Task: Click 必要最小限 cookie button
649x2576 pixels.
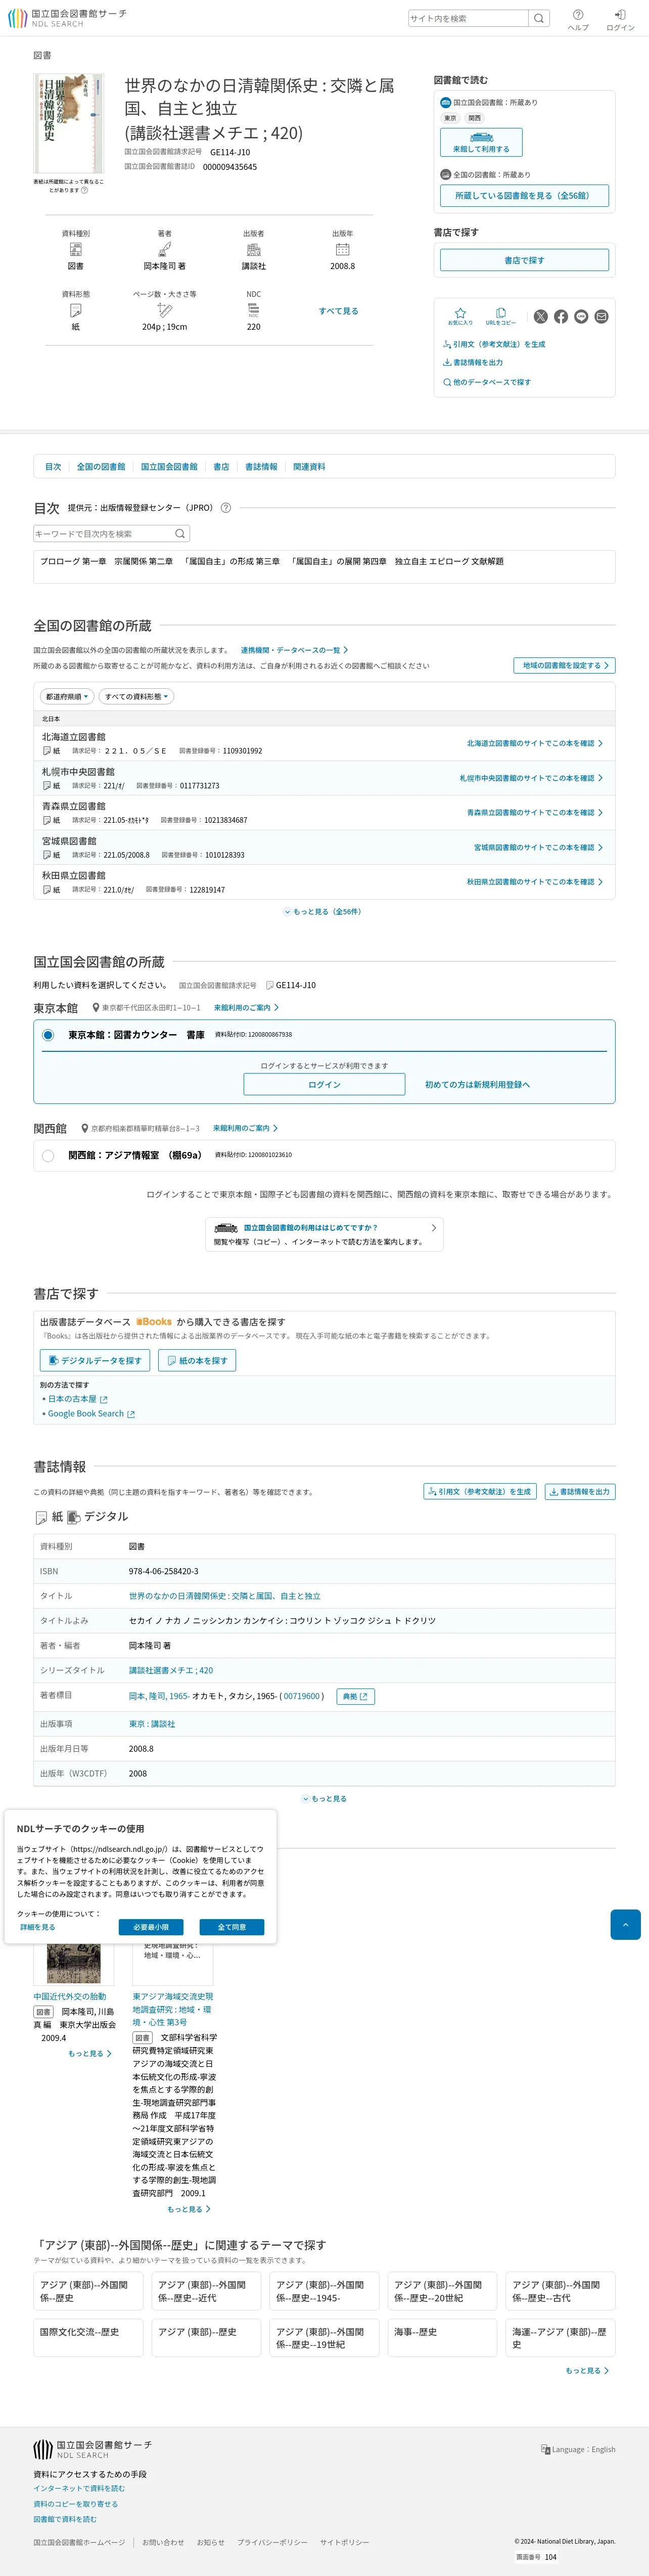Action: [151, 1927]
